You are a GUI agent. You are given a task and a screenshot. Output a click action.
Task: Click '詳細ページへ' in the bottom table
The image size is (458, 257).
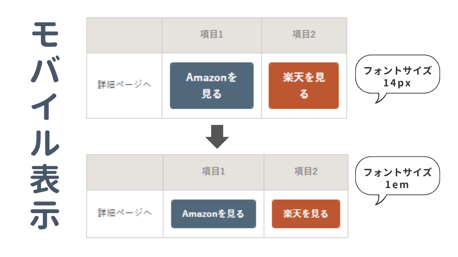tap(125, 213)
